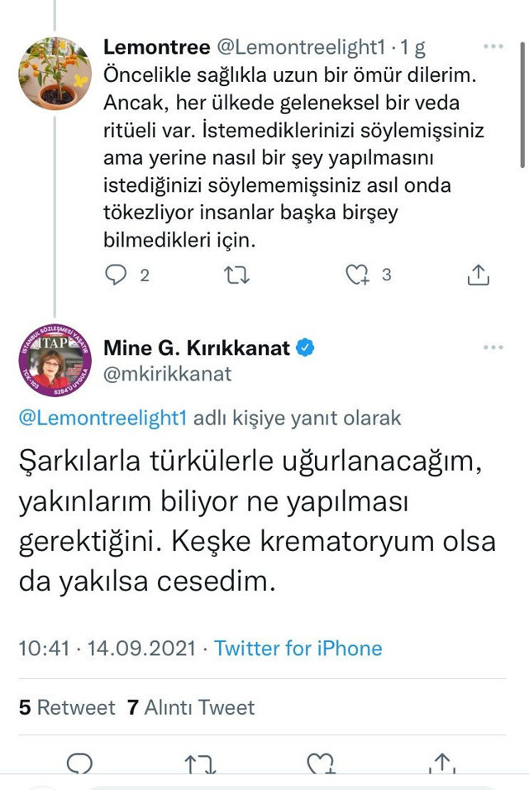This screenshot has width=529, height=790.
Task: View the 7 Alıntı Tweet list
Action: (190, 707)
